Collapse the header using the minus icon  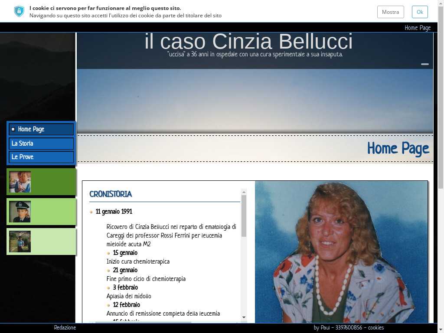coord(424,64)
